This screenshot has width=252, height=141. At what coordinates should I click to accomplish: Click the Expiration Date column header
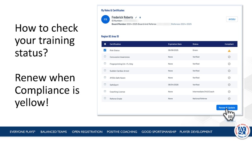coord(175,44)
